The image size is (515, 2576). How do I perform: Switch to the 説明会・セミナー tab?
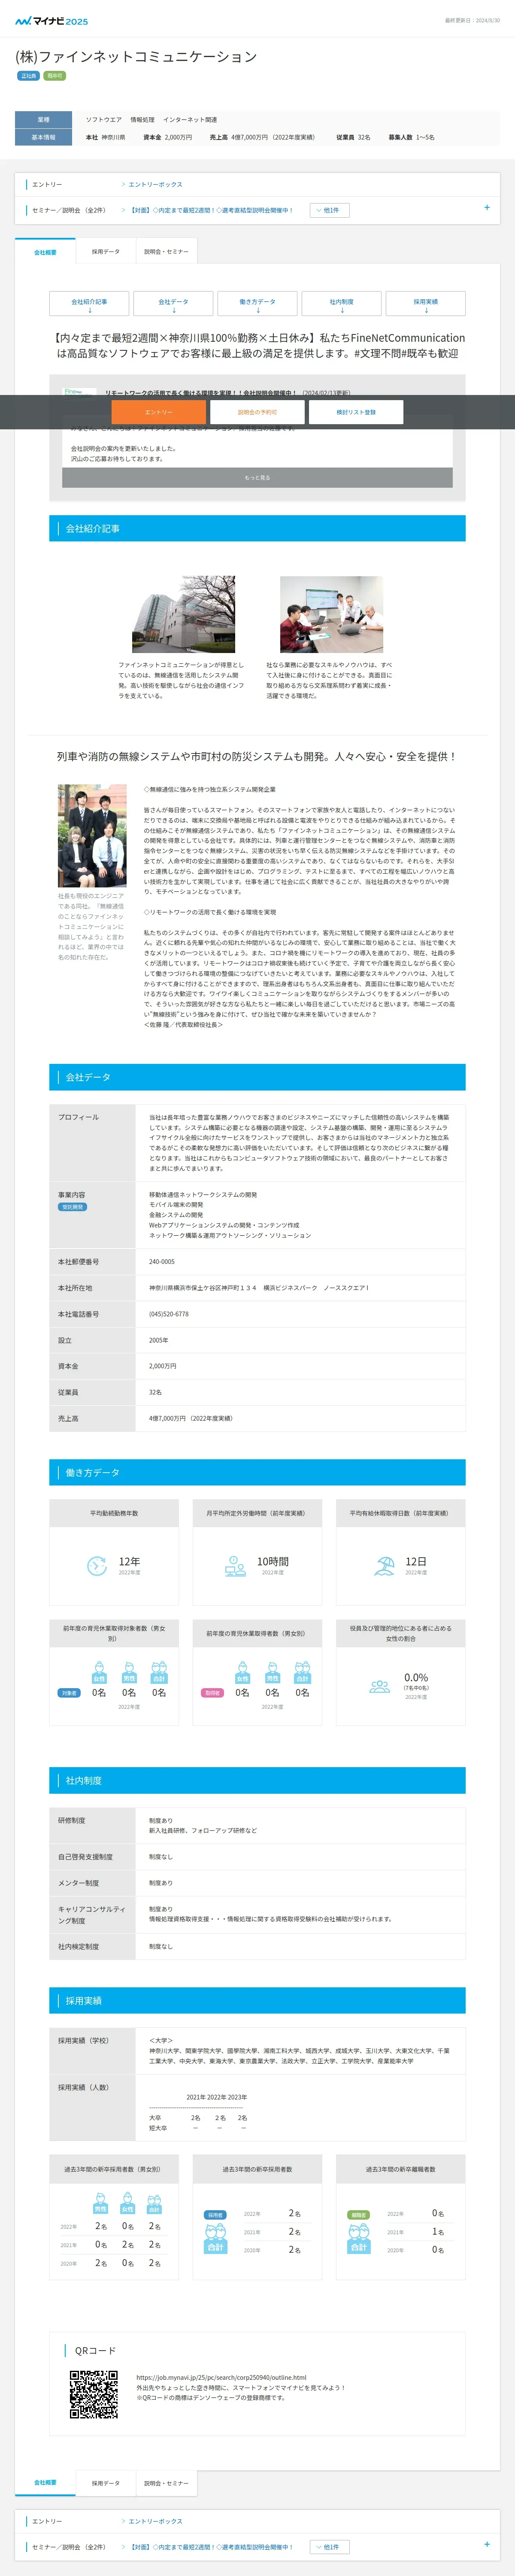(x=166, y=252)
